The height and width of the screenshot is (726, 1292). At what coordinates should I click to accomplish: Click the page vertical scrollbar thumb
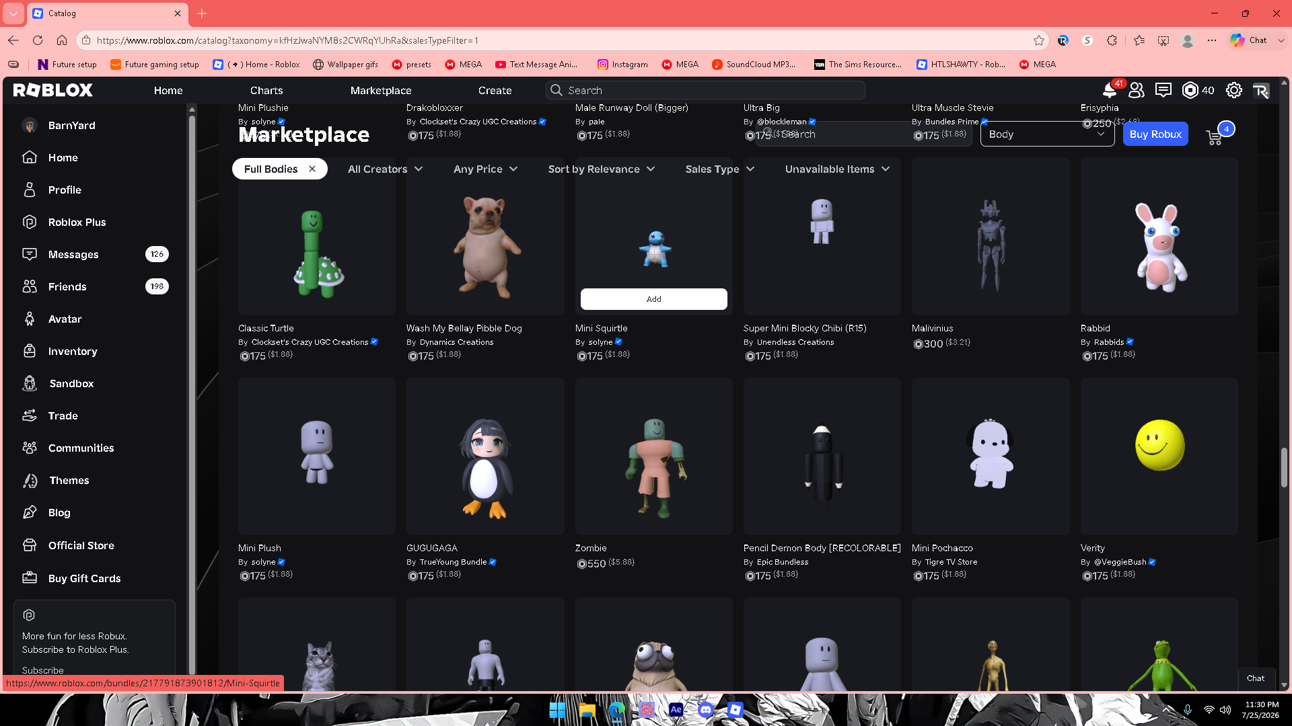coord(1284,468)
